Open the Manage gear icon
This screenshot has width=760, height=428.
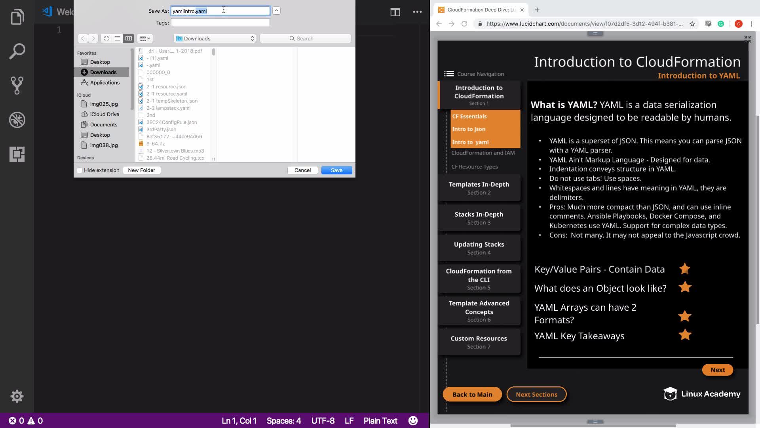(17, 396)
